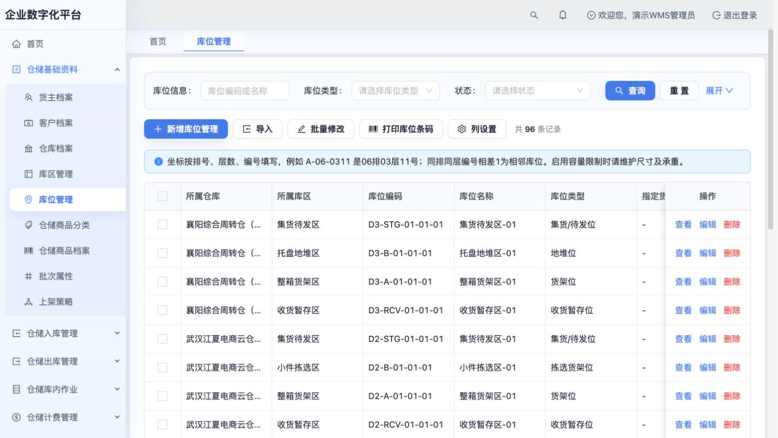Select the 库位管理 tab
Screen dimensions: 778x438
(213, 42)
